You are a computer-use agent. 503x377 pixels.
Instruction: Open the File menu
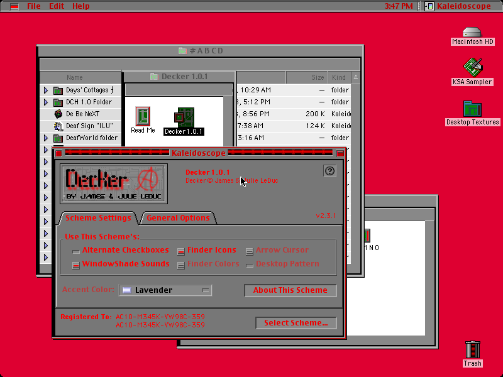(x=34, y=6)
